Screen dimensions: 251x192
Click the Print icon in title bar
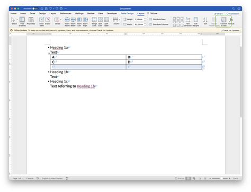click(x=61, y=8)
